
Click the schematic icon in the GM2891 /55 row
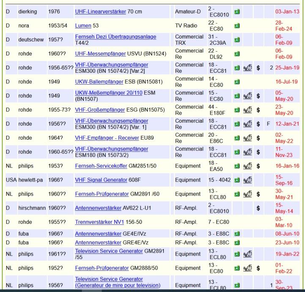click(x=248, y=254)
